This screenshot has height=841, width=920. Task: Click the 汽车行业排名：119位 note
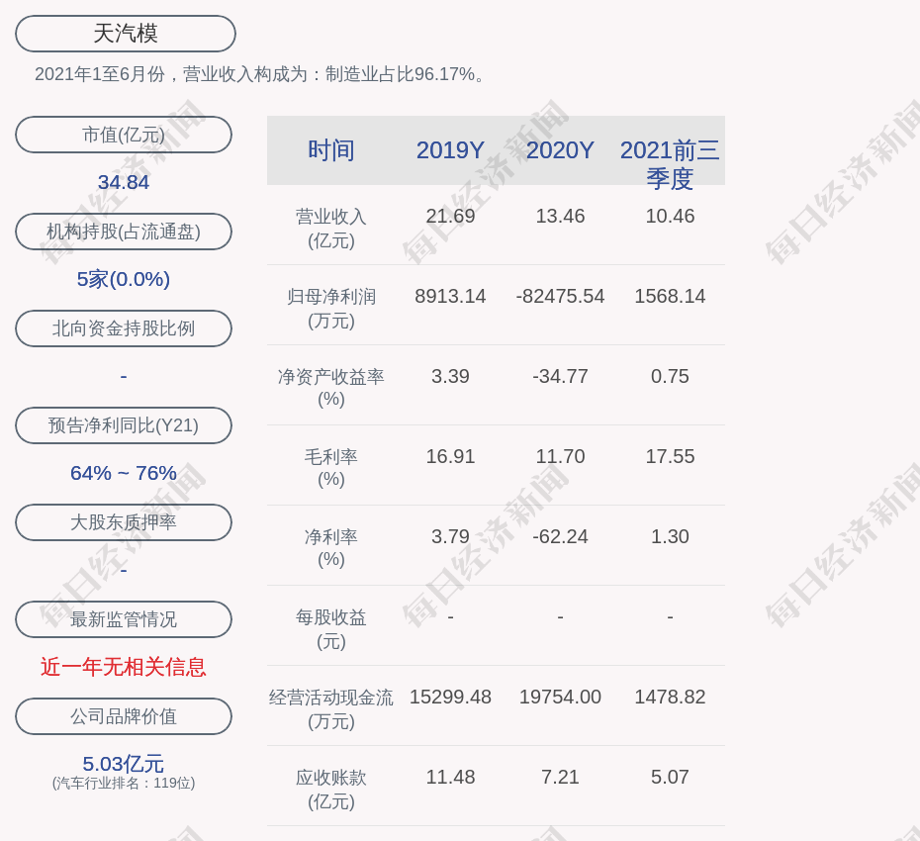click(x=124, y=783)
